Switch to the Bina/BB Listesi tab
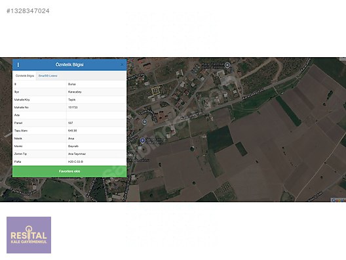Image resolution: width=346 pixels, height=260 pixels. coord(48,76)
